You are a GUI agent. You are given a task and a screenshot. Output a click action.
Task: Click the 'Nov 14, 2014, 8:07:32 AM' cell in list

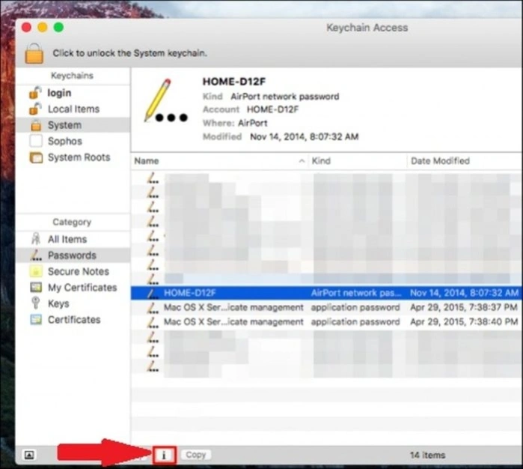(465, 293)
